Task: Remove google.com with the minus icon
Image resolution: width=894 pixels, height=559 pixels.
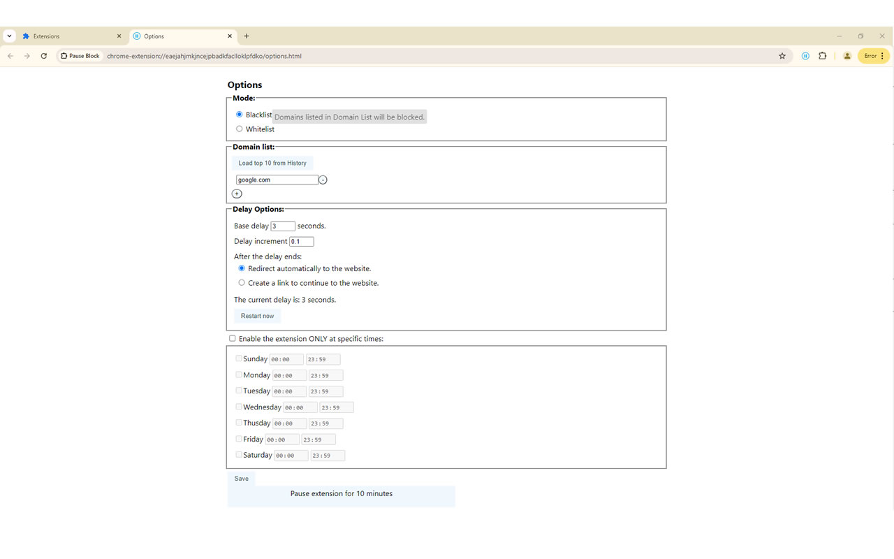Action: (x=323, y=180)
